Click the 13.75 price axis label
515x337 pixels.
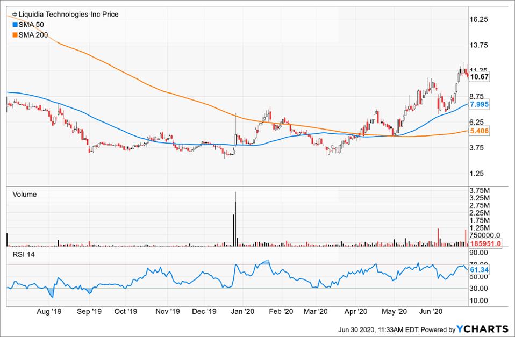[478, 45]
